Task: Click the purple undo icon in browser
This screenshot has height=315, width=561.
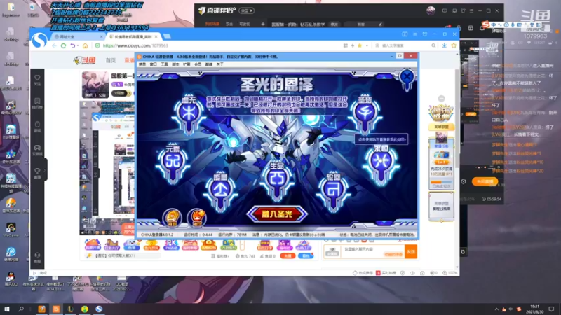Action: pyautogui.click(x=73, y=45)
